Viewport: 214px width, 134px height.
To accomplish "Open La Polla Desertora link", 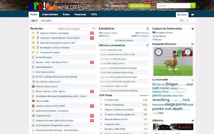I will (124, 41).
